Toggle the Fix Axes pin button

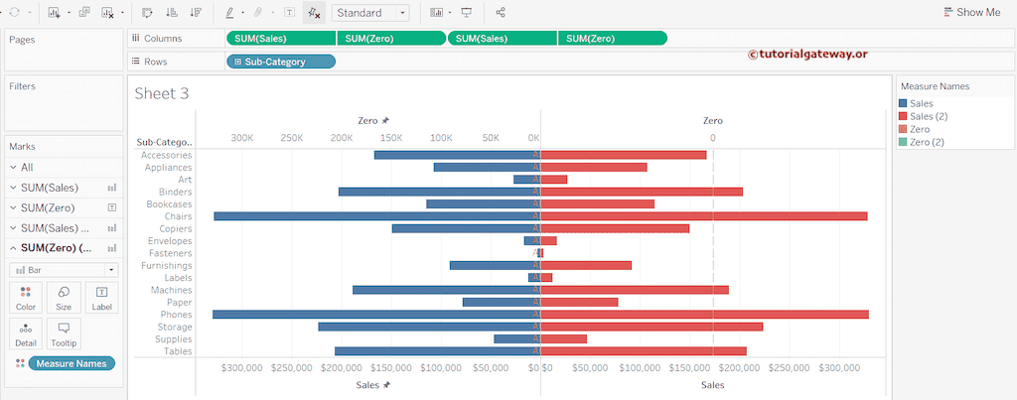[x=314, y=13]
